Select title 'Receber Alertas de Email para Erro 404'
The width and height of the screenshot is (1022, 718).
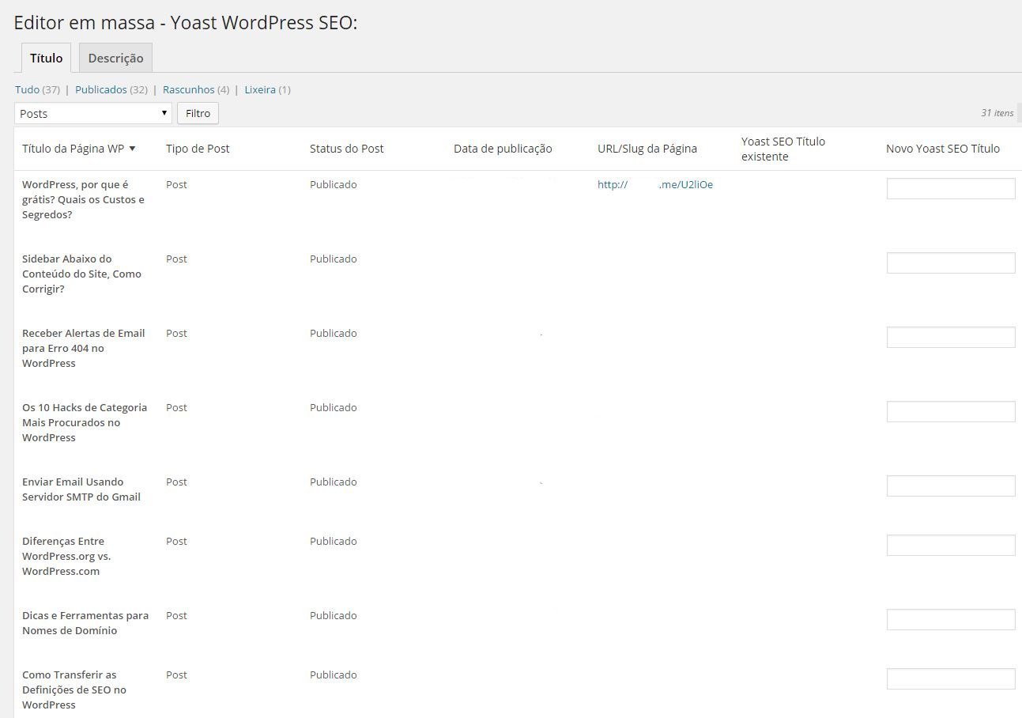[x=83, y=348]
